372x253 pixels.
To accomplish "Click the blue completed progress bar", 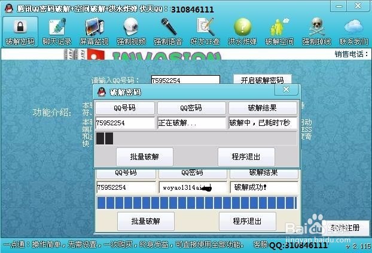I will [197, 203].
